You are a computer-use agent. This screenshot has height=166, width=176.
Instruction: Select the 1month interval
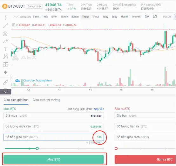[136, 17]
